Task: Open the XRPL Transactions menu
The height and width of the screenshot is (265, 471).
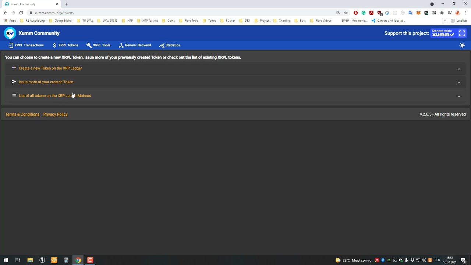Action: pos(26,45)
